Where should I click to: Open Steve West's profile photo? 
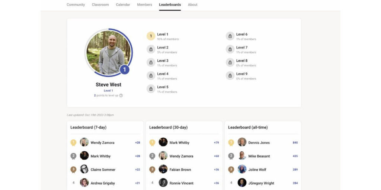(x=108, y=52)
